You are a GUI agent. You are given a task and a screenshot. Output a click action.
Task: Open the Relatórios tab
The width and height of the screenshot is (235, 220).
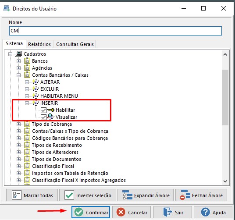click(39, 44)
